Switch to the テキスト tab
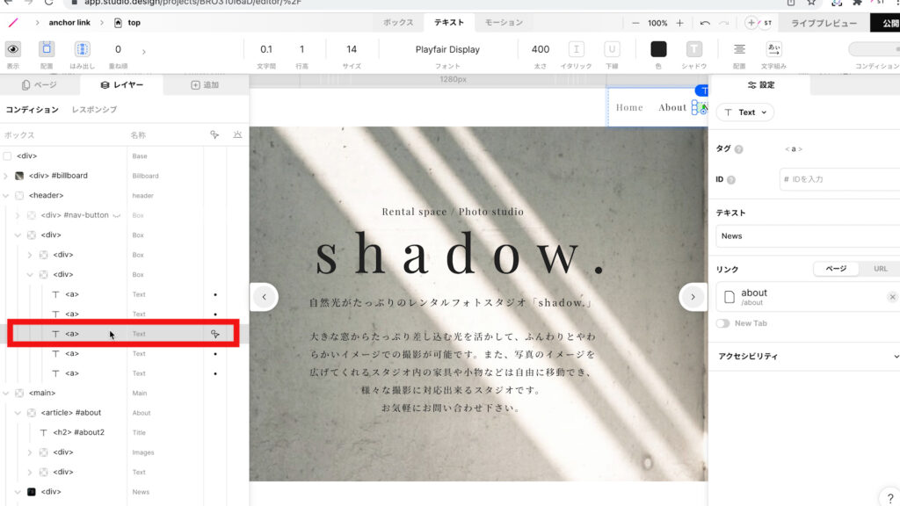900x506 pixels. 449,22
